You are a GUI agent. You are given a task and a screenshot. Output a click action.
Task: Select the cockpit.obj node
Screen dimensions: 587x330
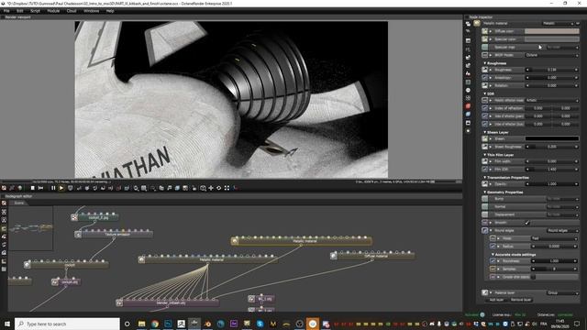tap(66, 281)
